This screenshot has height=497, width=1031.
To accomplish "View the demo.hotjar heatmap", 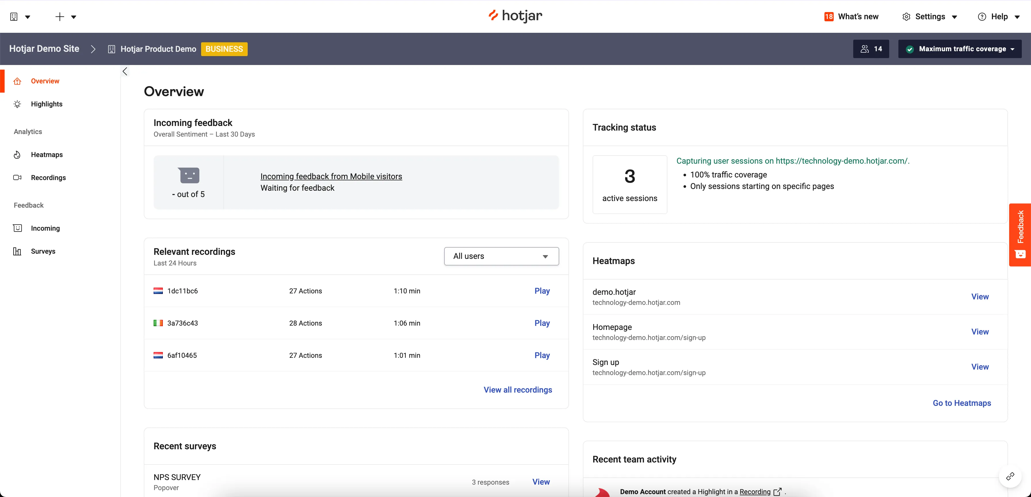I will [980, 297].
